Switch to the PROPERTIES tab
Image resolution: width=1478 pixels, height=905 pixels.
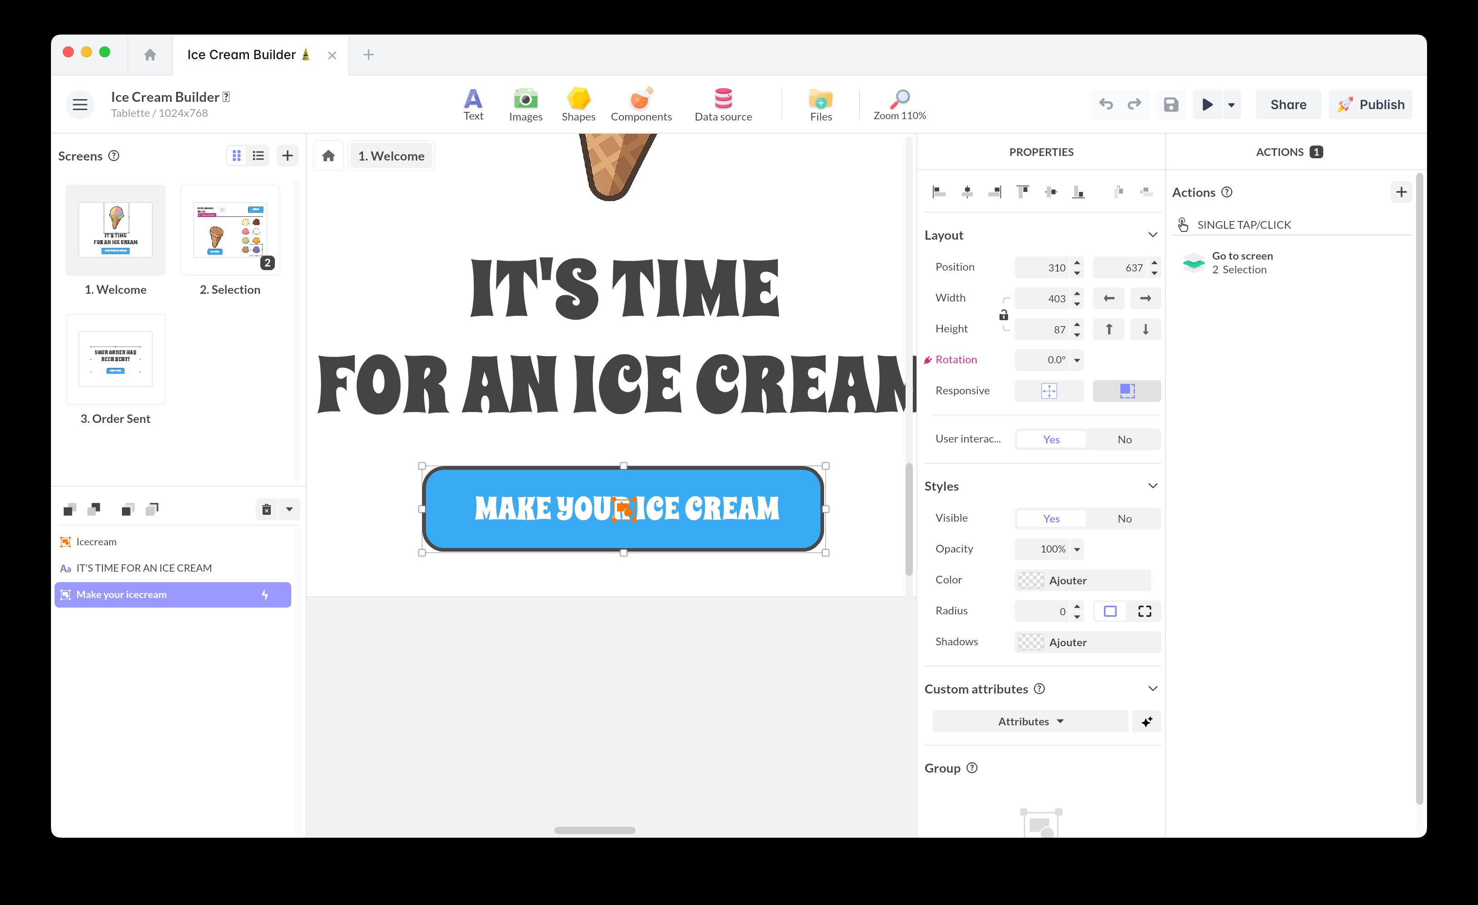click(x=1041, y=152)
